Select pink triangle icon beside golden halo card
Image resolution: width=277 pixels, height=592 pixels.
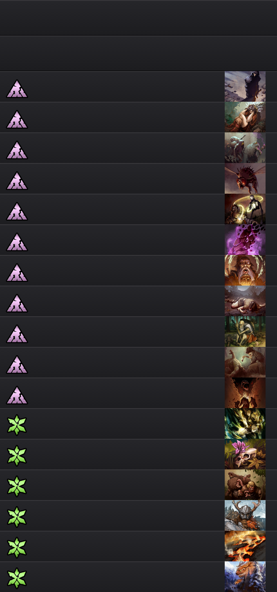click(17, 211)
